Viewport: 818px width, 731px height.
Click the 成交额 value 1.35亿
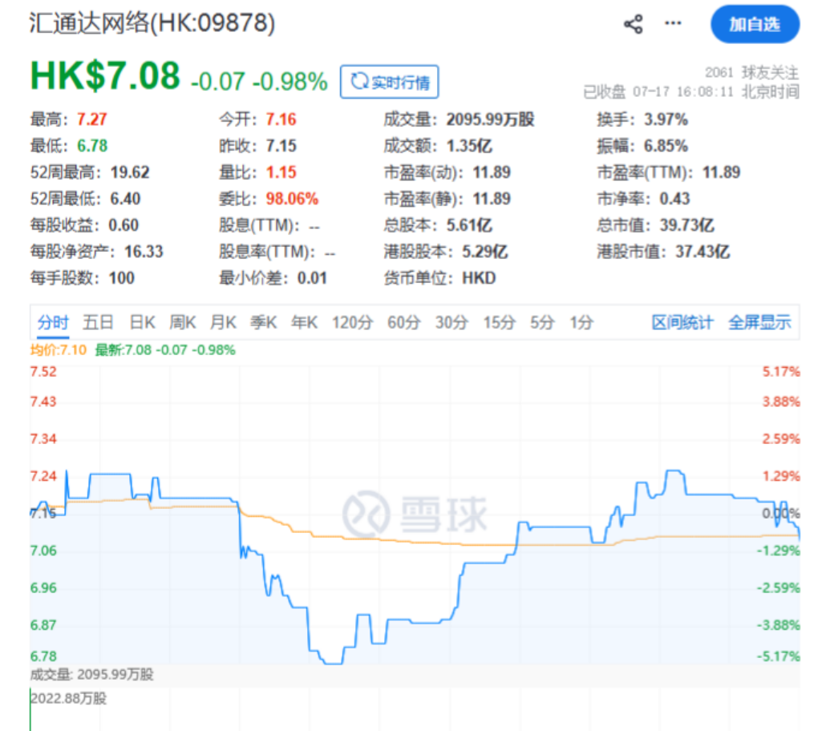point(469,146)
